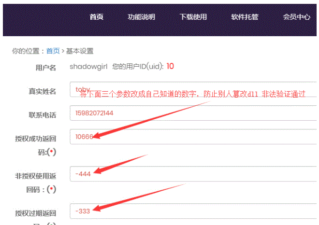Click the 联系电话 field with 15982072144
Image resolution: width=319 pixels, height=225 pixels.
[193, 113]
